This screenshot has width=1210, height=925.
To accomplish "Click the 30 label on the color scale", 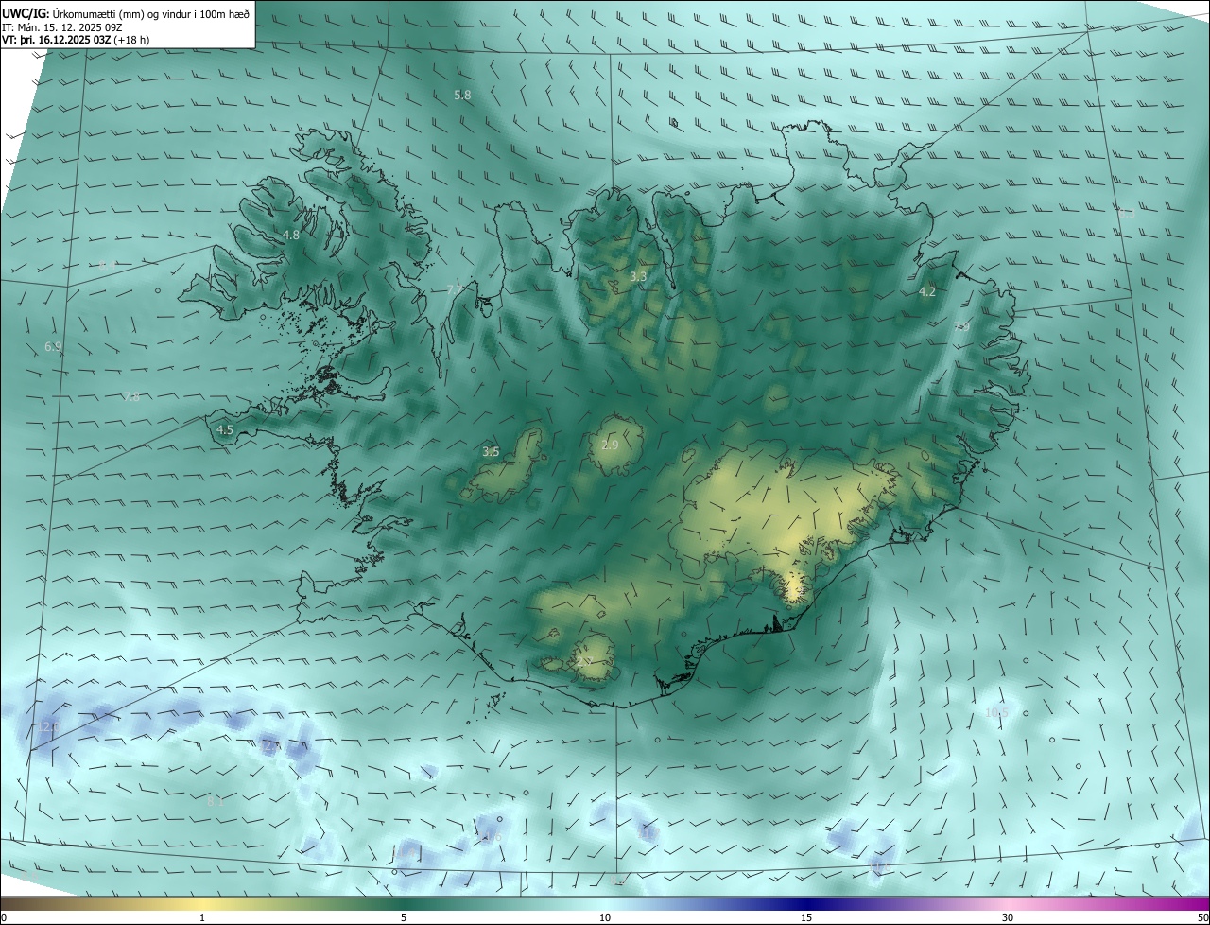I will (1008, 917).
